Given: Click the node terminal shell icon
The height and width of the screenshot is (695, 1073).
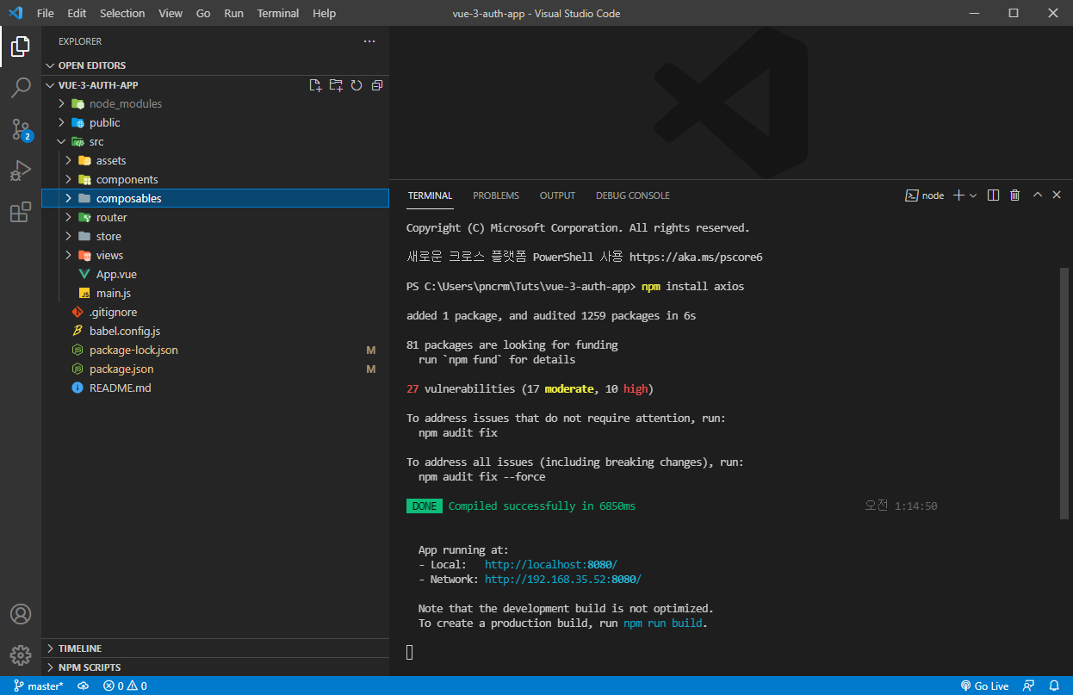Looking at the screenshot, I should pos(910,195).
